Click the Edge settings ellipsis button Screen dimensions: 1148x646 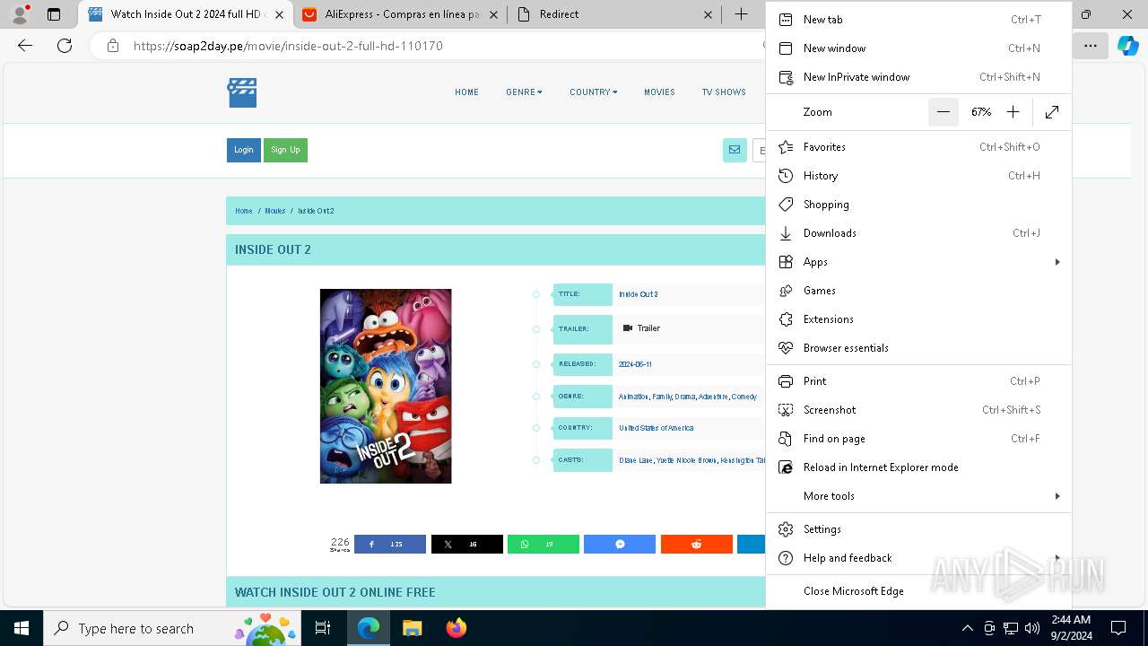[x=1091, y=46]
